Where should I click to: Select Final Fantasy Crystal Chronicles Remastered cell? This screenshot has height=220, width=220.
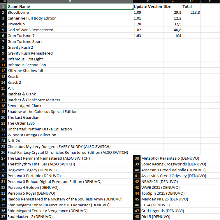click(x=70, y=152)
